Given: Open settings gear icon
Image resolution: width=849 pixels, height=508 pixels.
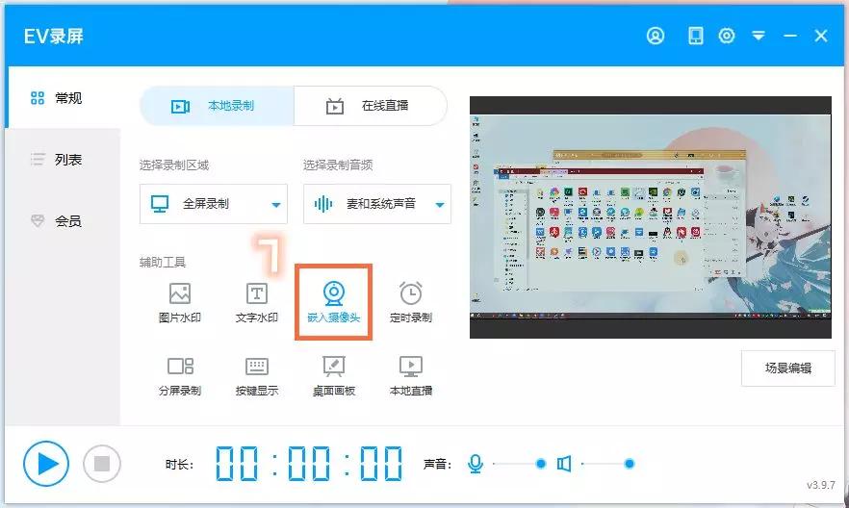Looking at the screenshot, I should tap(726, 36).
